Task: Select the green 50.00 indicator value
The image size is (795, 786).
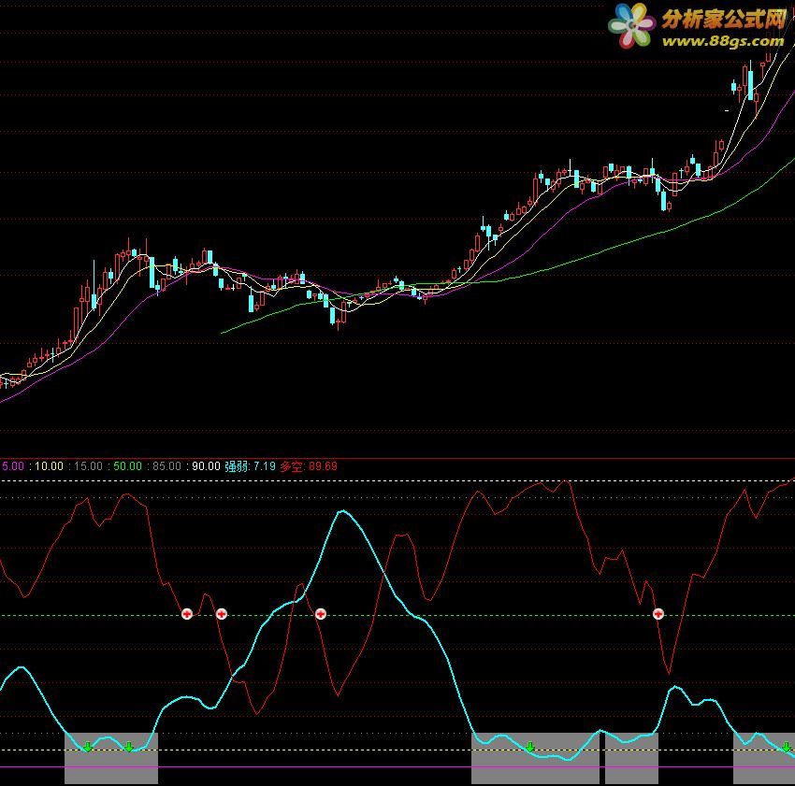Action: (x=127, y=466)
